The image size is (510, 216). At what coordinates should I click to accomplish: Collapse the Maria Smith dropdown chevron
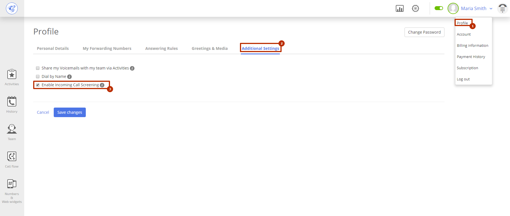click(x=491, y=9)
